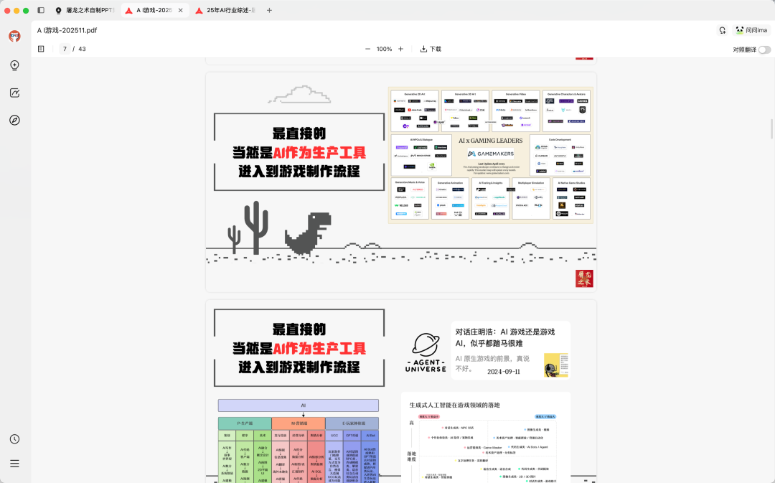Enable the 对照翻译 translation toggle
The height and width of the screenshot is (483, 775).
[x=764, y=50]
